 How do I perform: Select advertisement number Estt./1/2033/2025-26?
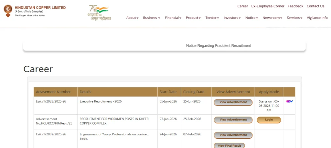(51, 101)
